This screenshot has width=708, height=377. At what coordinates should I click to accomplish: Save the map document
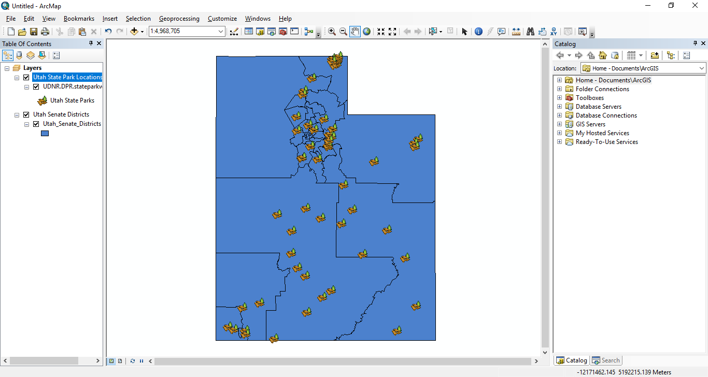click(x=34, y=32)
